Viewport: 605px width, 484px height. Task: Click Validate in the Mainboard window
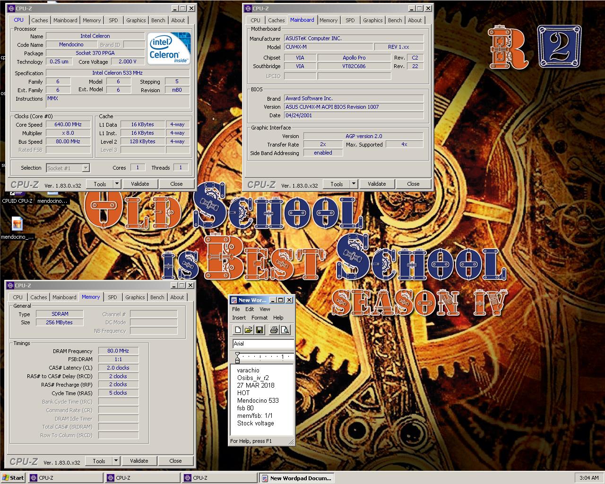377,184
